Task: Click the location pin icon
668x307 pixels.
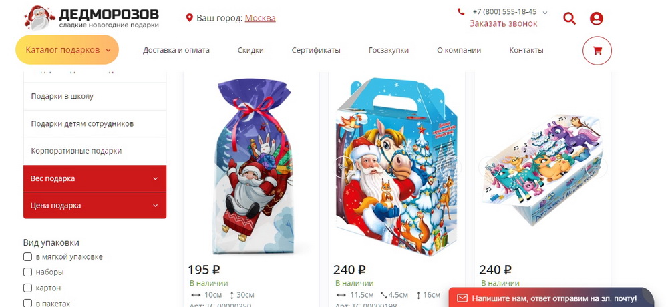Action: tap(190, 18)
